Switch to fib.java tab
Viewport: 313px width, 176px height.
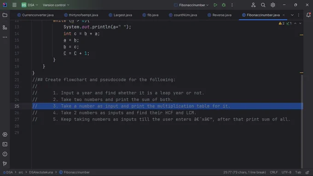[151, 15]
